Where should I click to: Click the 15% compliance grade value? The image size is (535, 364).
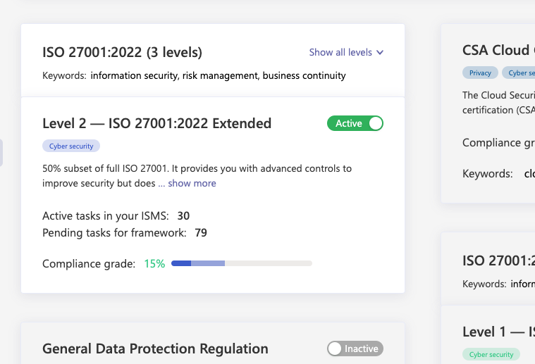tap(154, 264)
